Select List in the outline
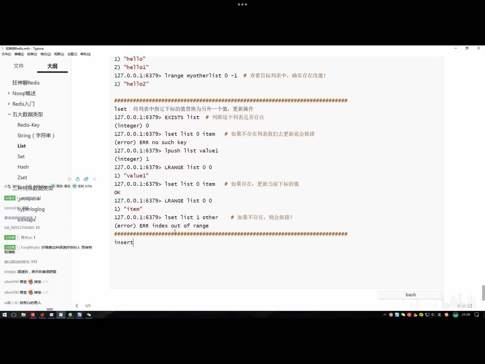This screenshot has width=485, height=364. point(22,146)
